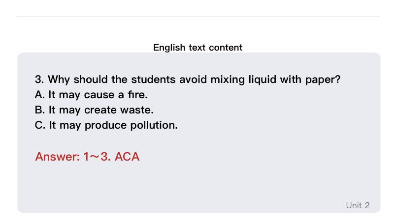Click the word "pollution" in option C
Screen dimensions: 396x222
click(153, 125)
